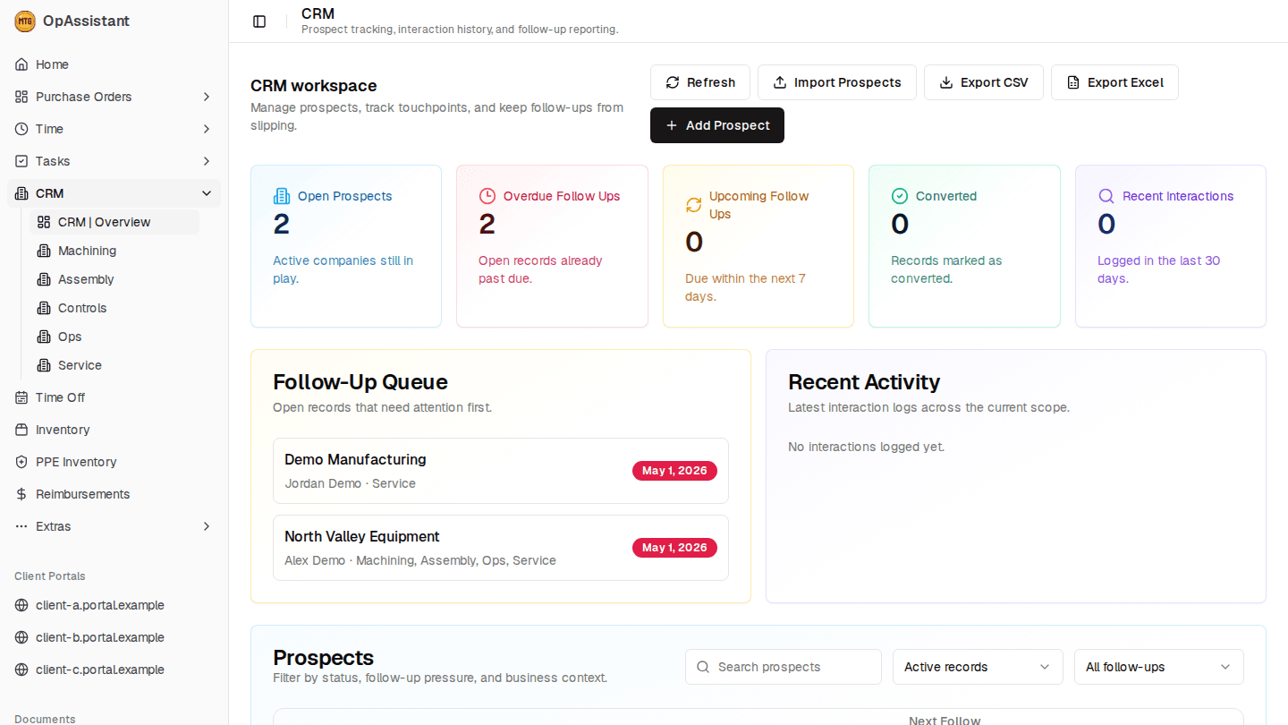Click the Ops building icon
Image resolution: width=1288 pixels, height=725 pixels.
click(44, 337)
